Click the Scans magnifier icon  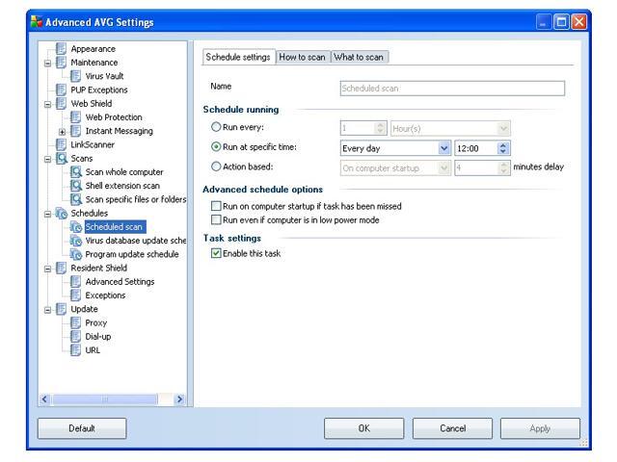click(62, 158)
